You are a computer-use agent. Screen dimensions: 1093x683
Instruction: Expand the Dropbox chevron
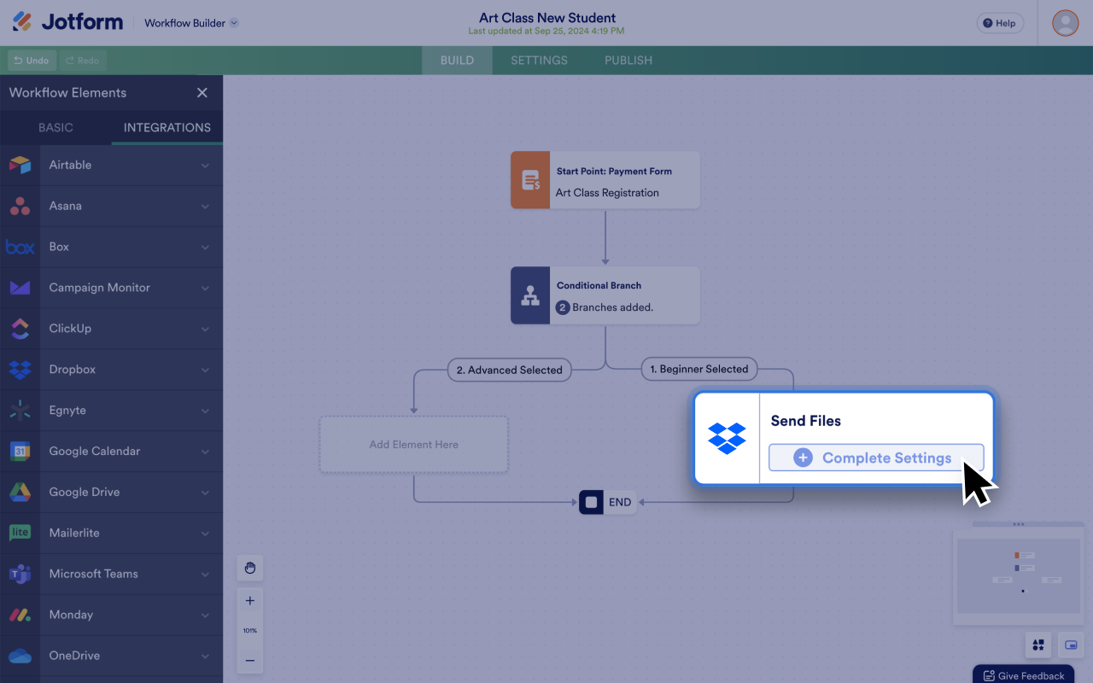tap(205, 371)
